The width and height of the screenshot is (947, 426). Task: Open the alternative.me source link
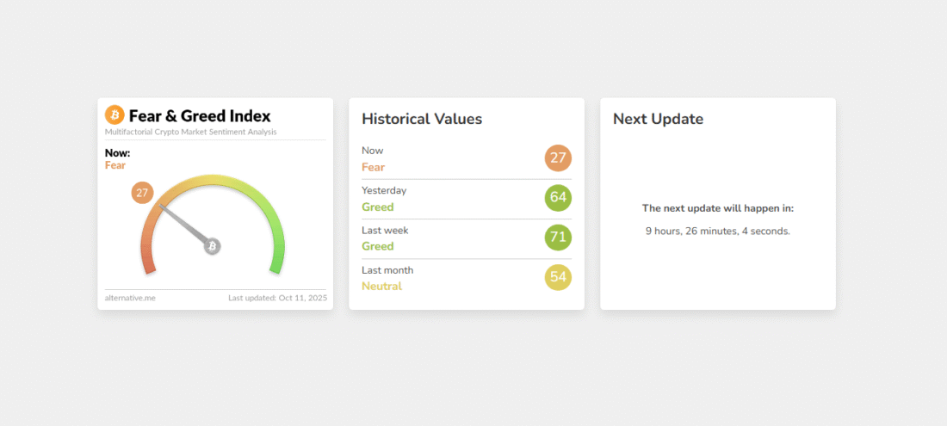130,298
